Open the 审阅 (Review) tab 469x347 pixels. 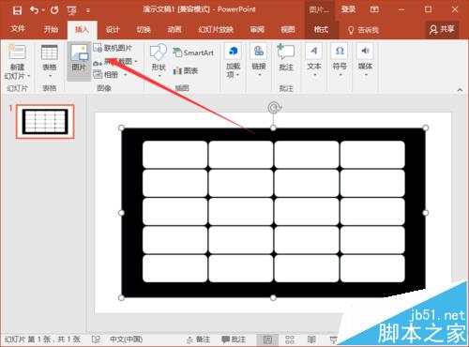[257, 30]
